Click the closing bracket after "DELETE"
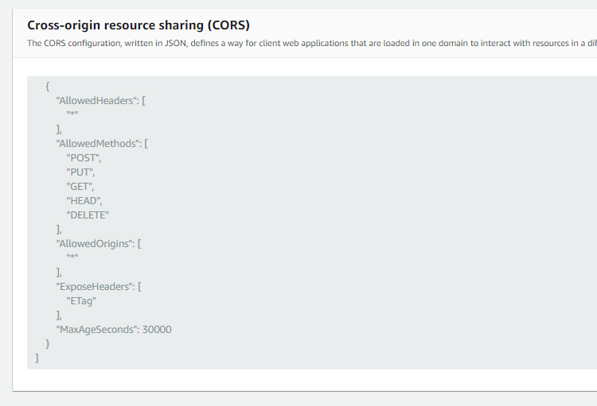597x406 pixels. 58,229
